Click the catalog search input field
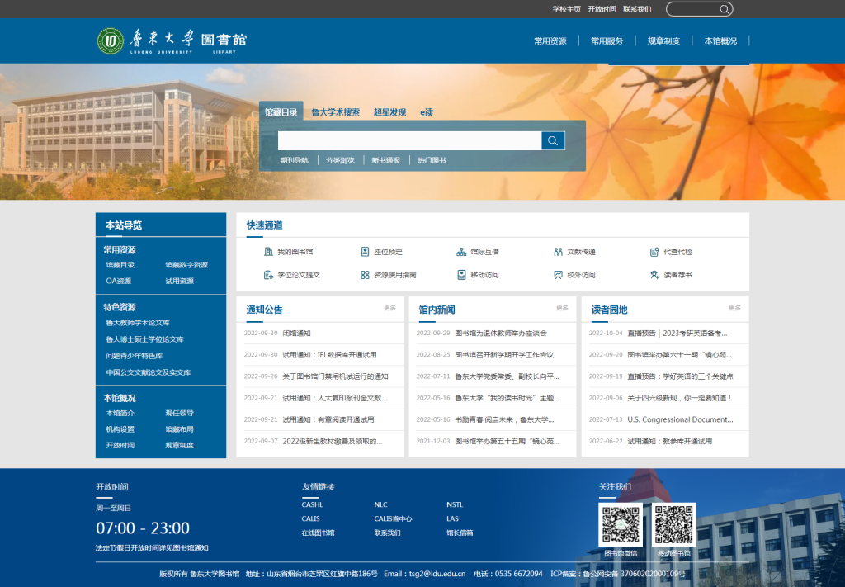845x587 pixels. pos(409,140)
